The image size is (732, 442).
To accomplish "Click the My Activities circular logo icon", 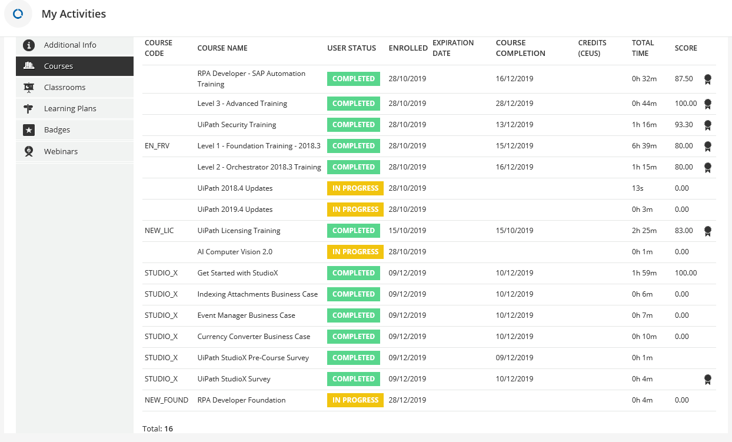I will [18, 14].
